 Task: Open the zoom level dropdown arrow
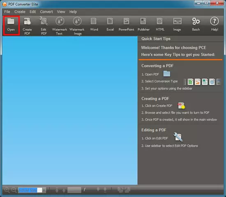[x=44, y=190]
